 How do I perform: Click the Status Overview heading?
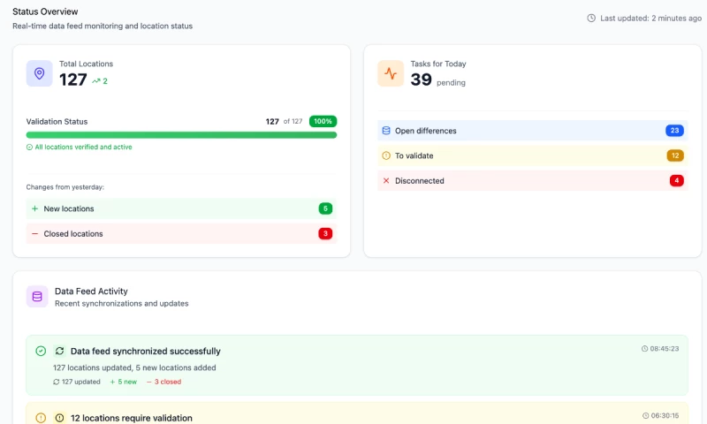45,11
